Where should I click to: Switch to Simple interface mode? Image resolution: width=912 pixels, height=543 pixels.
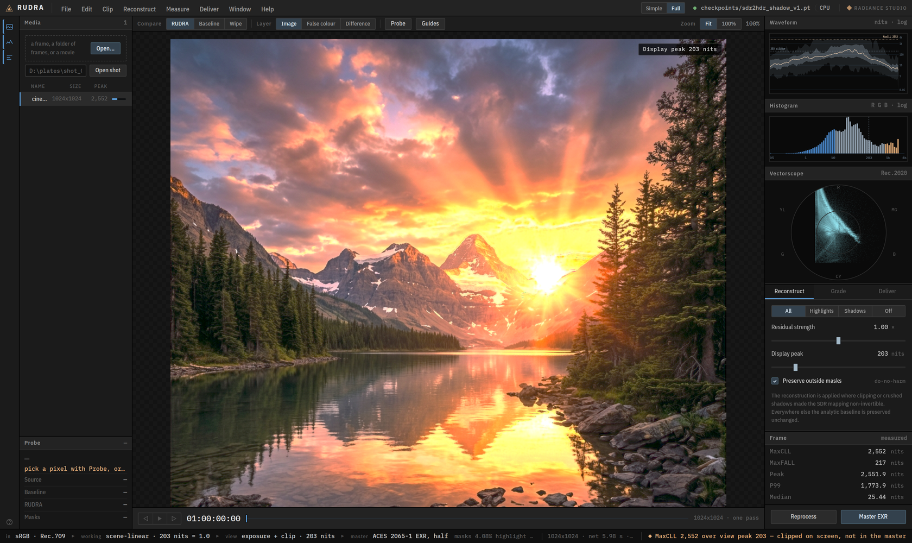[x=654, y=8]
